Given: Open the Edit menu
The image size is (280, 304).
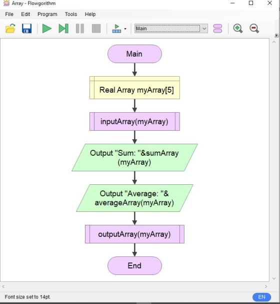Looking at the screenshot, I should (x=25, y=14).
